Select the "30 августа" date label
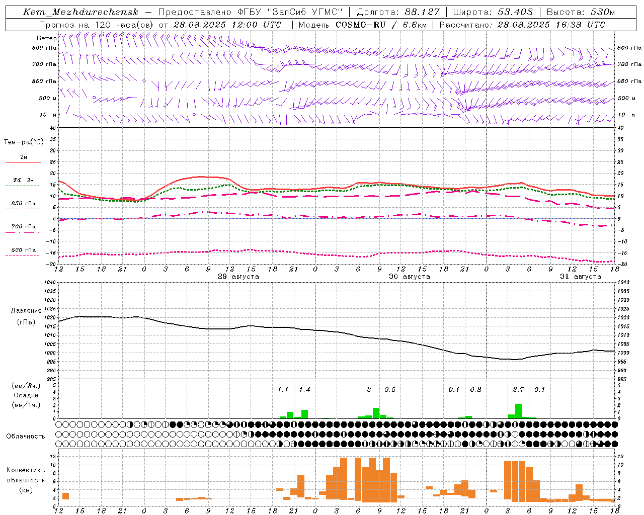The height and width of the screenshot is (515, 644). pos(410,277)
